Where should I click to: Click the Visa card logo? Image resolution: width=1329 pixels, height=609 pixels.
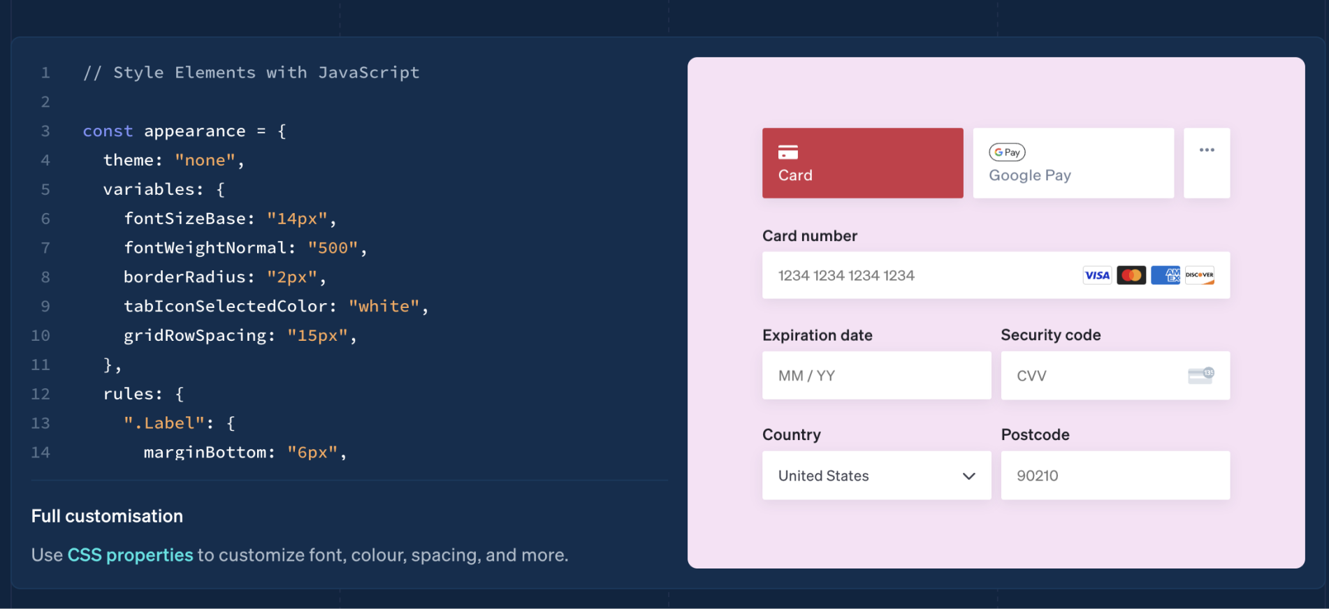coord(1097,275)
